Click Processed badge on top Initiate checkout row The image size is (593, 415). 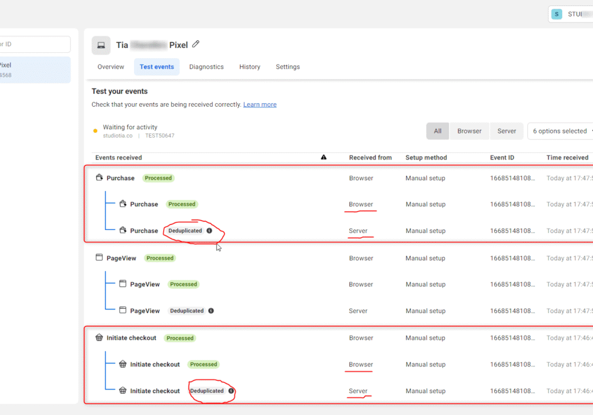(x=180, y=338)
